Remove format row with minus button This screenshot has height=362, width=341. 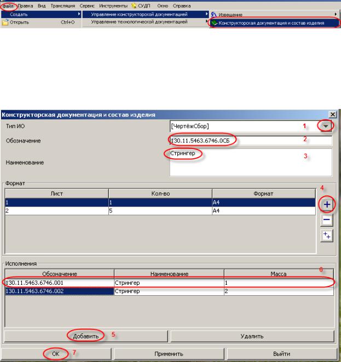(327, 220)
